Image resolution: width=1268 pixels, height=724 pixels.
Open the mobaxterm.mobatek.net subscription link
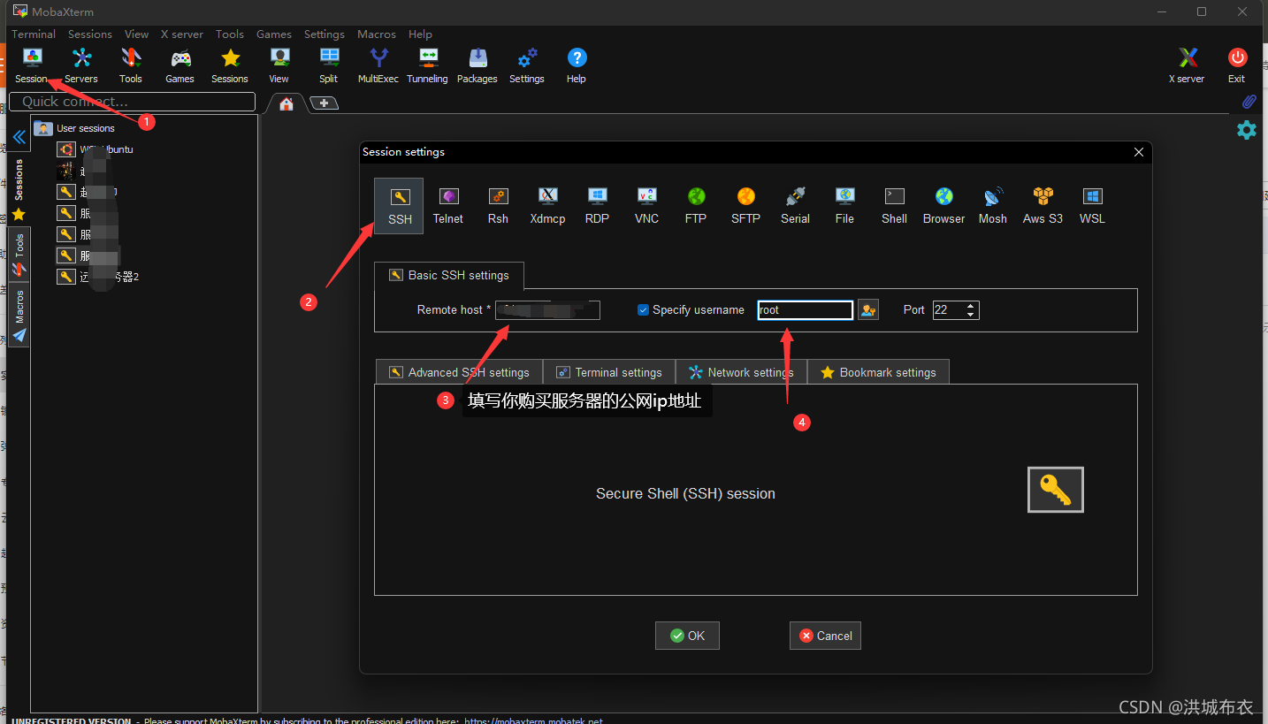tap(533, 720)
